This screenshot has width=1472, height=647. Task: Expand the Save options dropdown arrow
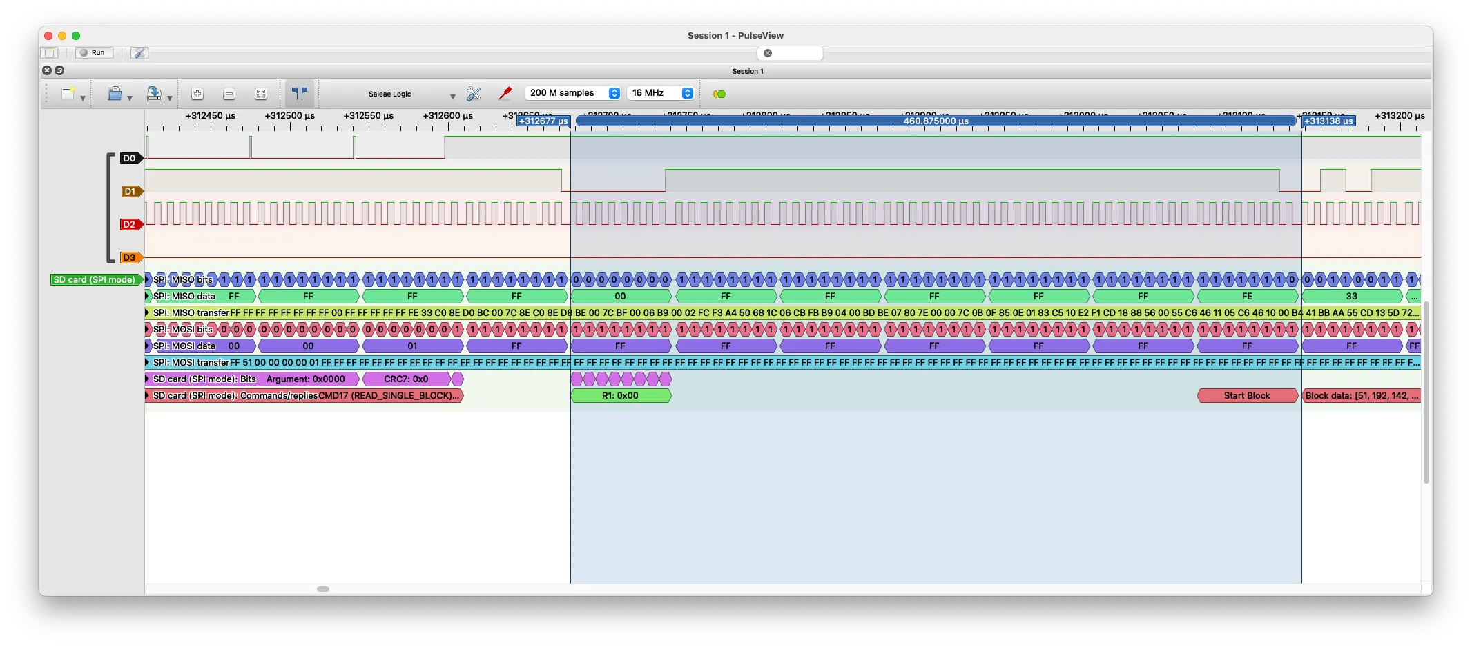tap(170, 98)
